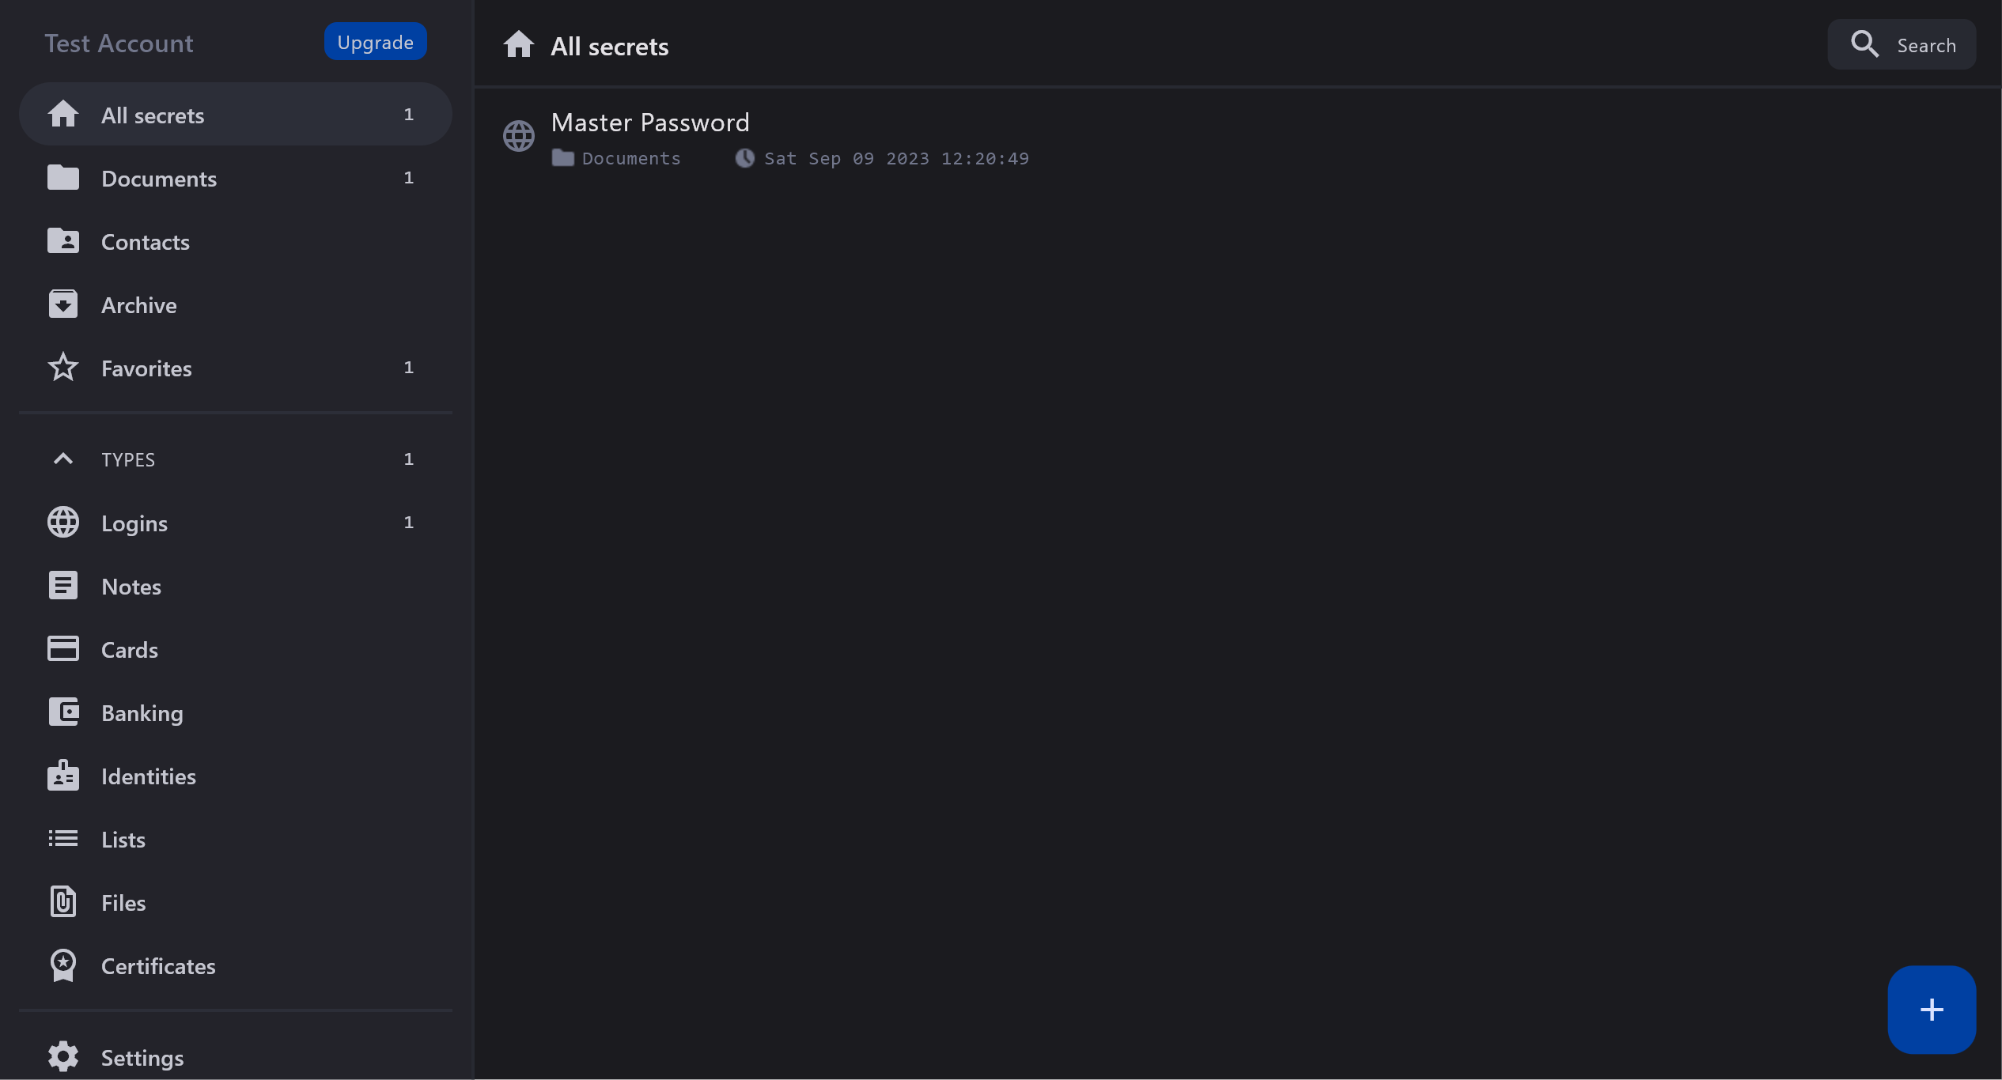Click the Contacts folder icon

click(x=63, y=241)
